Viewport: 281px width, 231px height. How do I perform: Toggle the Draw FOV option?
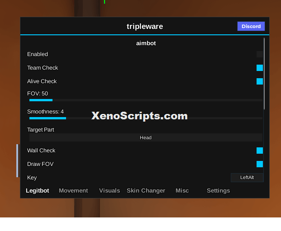(x=259, y=164)
